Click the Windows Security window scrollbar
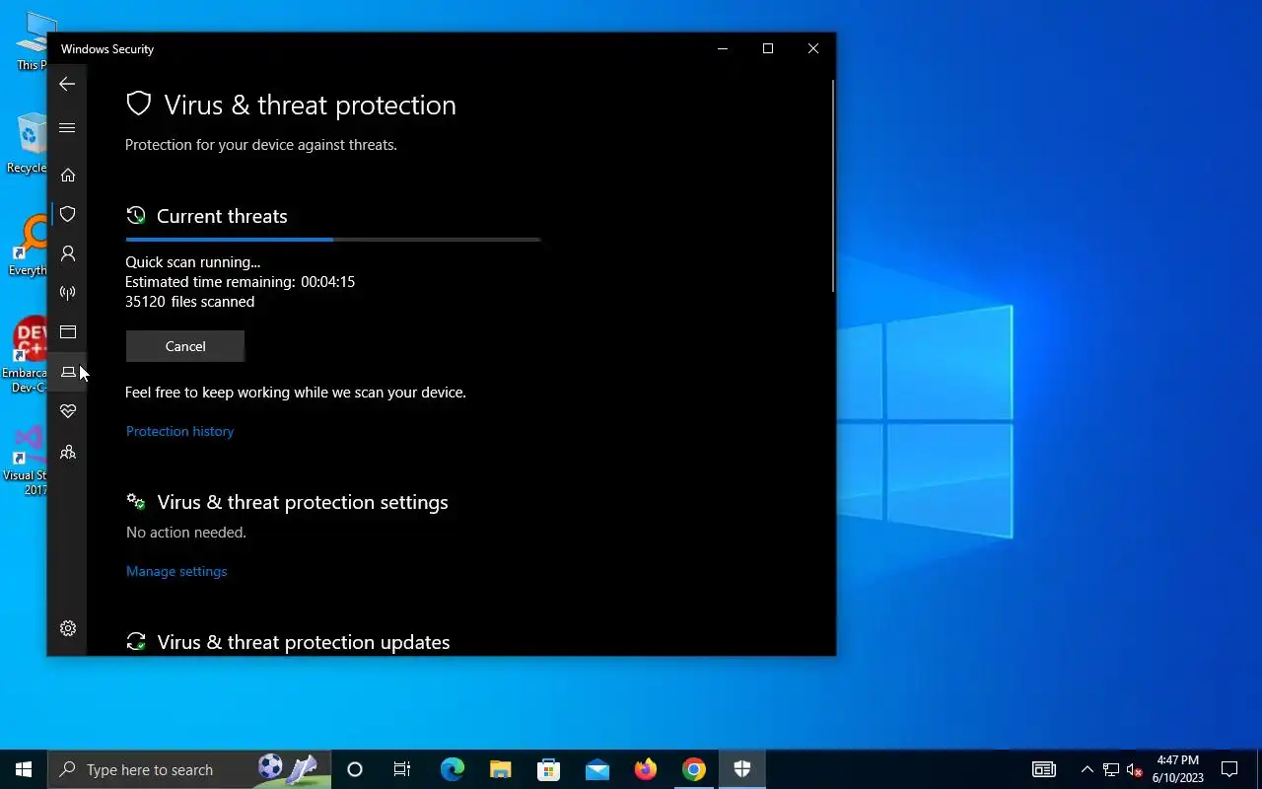 click(833, 185)
